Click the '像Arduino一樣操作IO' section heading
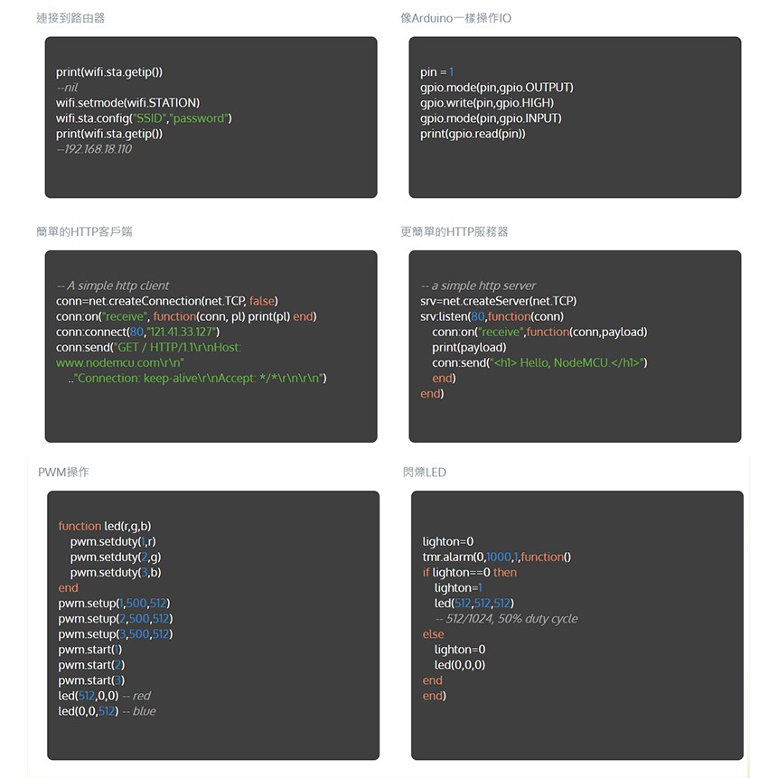Screen dimensions: 778x778 455,18
